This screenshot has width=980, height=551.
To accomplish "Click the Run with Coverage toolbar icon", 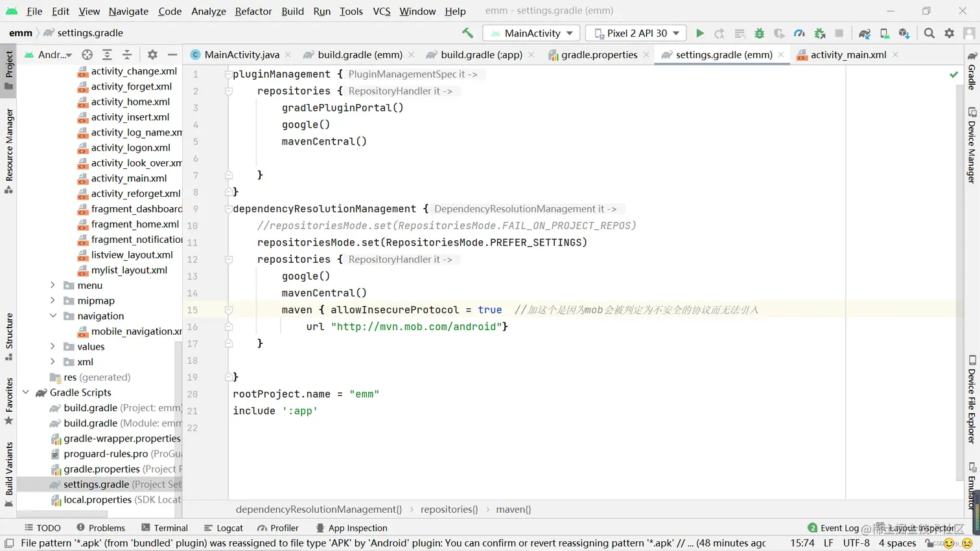I will click(x=779, y=33).
